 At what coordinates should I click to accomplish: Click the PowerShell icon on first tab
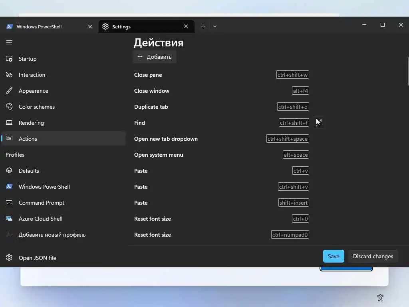[x=10, y=26]
